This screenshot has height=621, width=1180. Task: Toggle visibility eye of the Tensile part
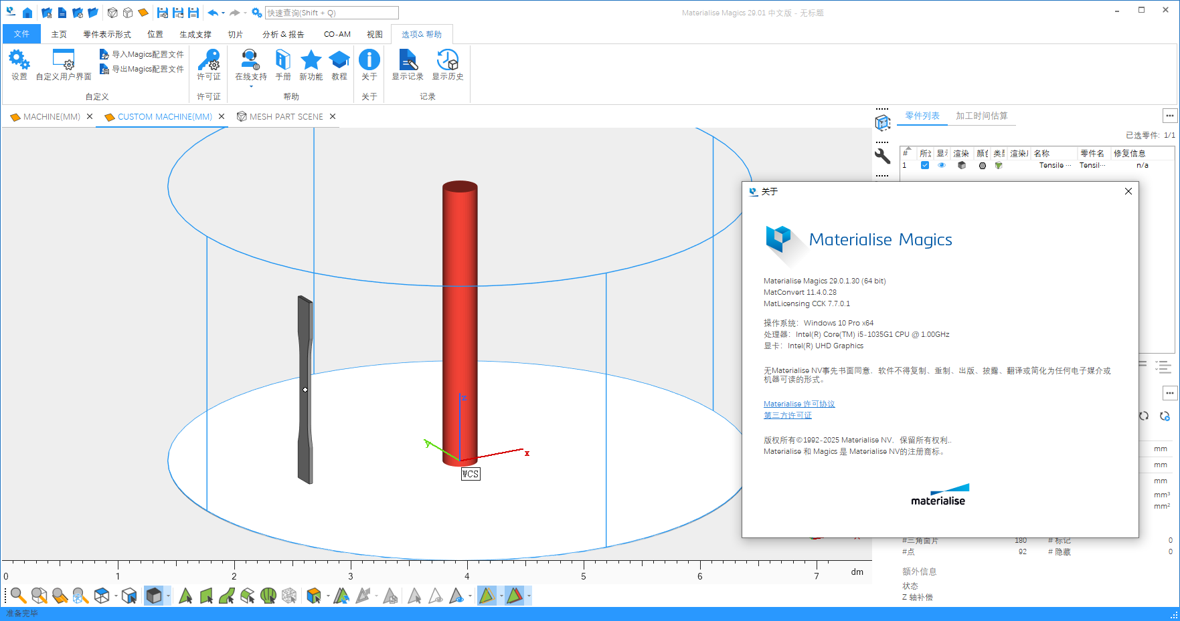click(941, 165)
